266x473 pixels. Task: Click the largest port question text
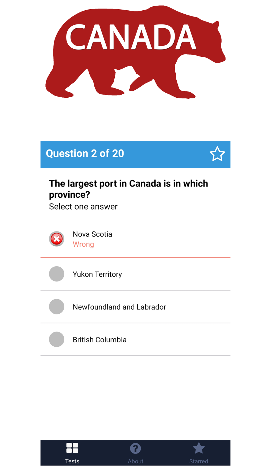tap(128, 189)
